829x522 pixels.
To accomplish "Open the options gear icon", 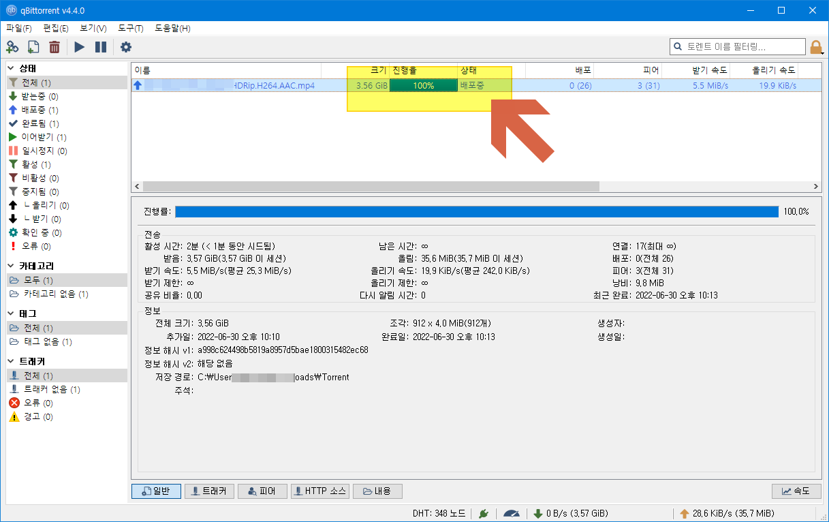I will point(126,47).
